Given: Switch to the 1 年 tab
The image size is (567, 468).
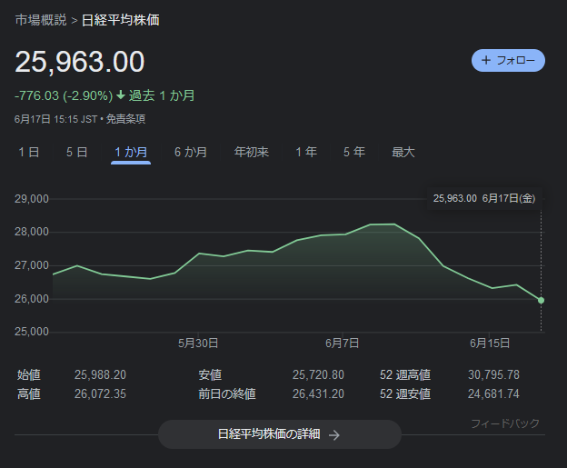Looking at the screenshot, I should (x=306, y=152).
